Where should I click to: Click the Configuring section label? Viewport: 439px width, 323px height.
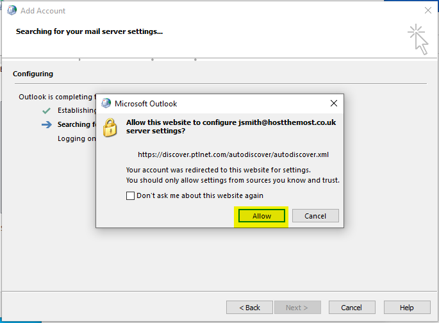click(x=33, y=74)
